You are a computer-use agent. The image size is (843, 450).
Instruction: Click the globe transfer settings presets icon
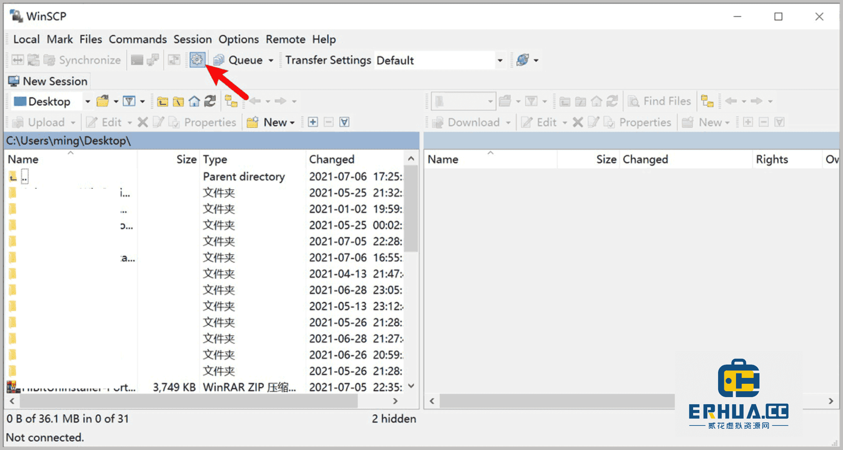522,60
